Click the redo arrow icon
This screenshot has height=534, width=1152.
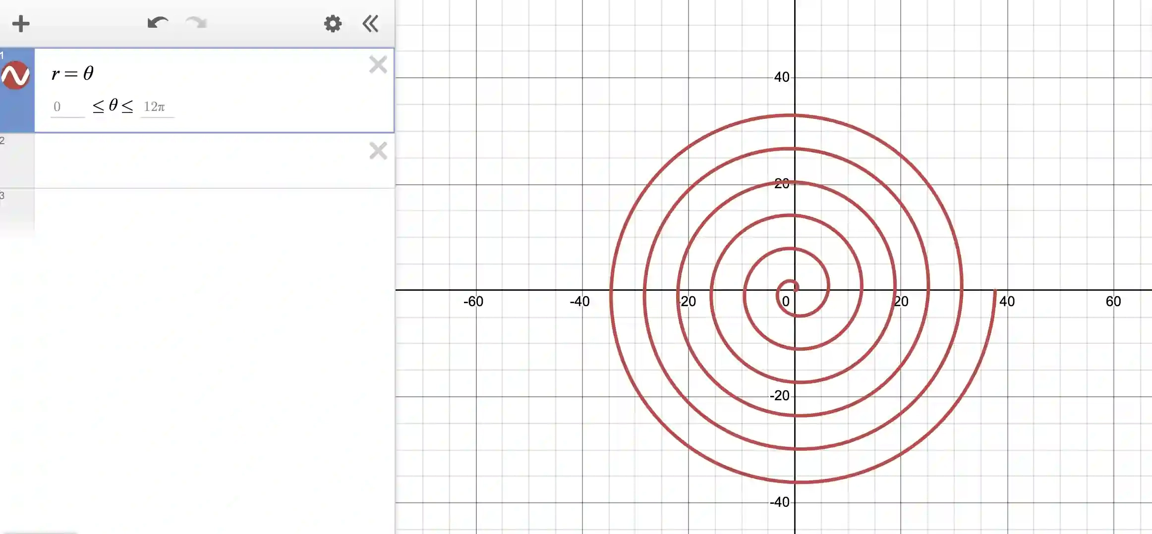point(195,23)
